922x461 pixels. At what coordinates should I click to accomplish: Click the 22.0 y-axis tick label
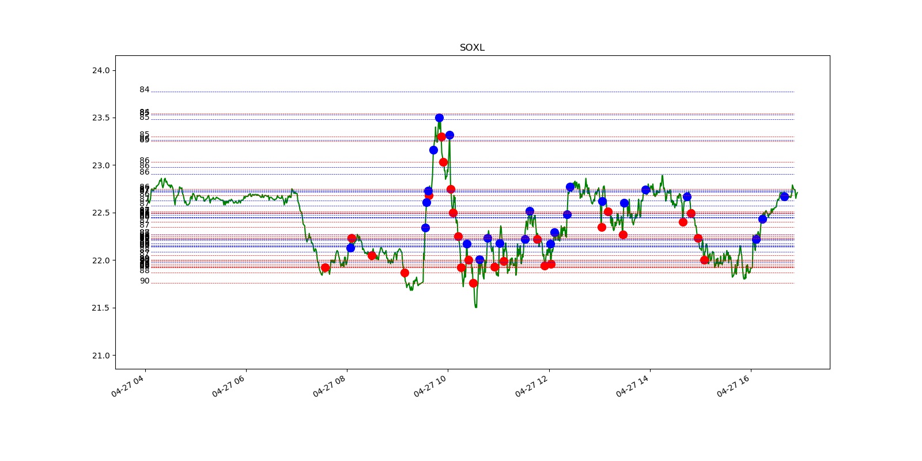pos(100,260)
